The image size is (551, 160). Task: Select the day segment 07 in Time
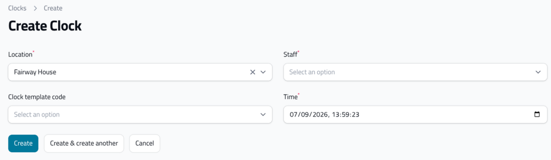pos(294,115)
